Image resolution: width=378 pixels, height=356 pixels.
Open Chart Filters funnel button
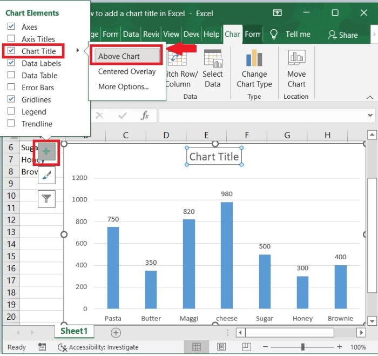point(46,199)
